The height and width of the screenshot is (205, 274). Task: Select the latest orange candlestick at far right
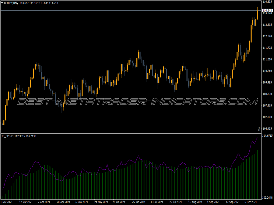coord(257,15)
